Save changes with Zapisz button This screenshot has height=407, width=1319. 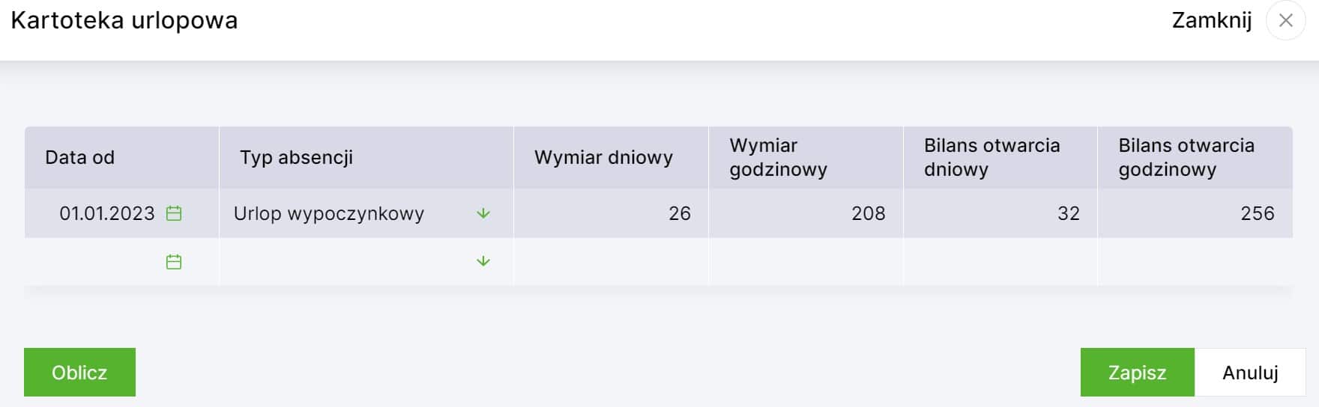(x=1137, y=372)
